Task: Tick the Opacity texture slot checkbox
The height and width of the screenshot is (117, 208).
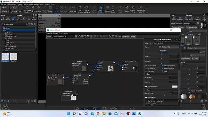Action: (194, 37)
